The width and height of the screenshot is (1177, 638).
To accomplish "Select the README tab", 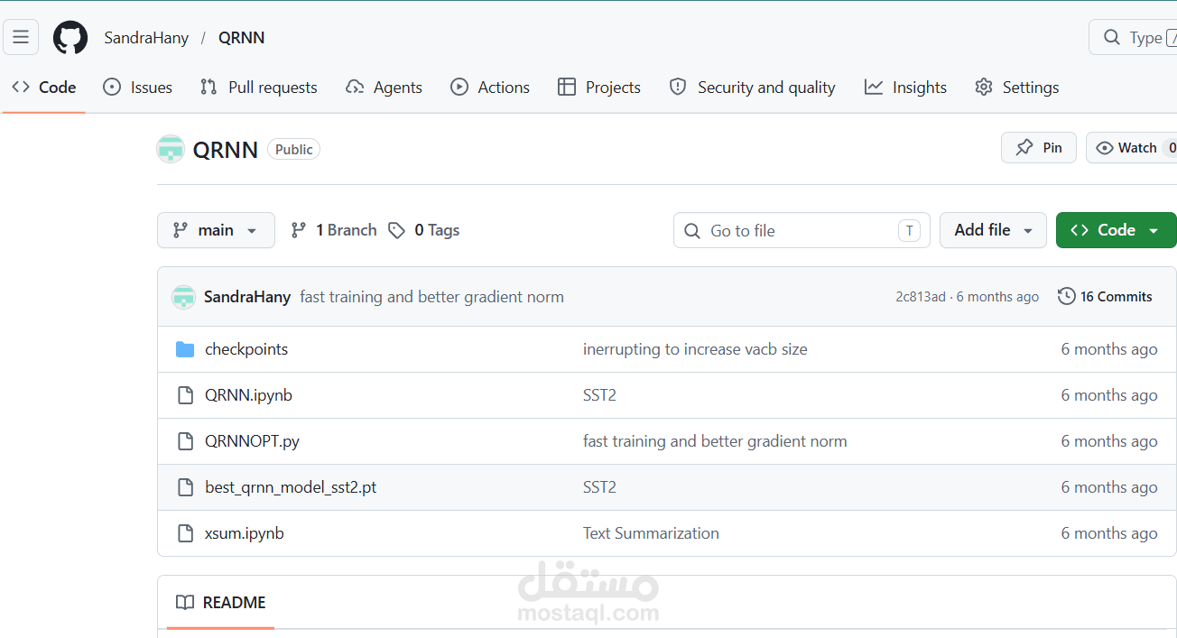I will 221,603.
